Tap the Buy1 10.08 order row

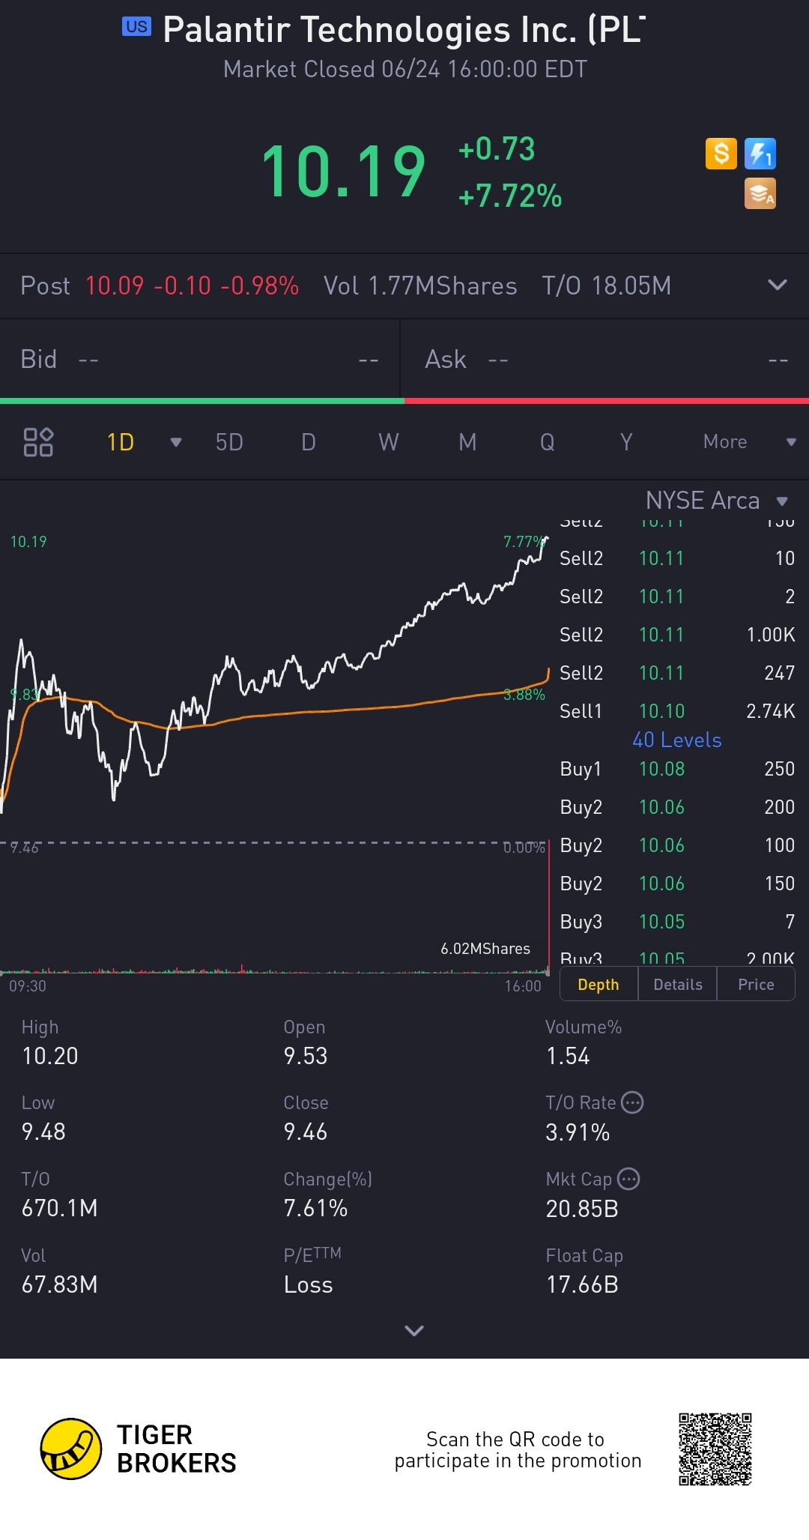677,769
